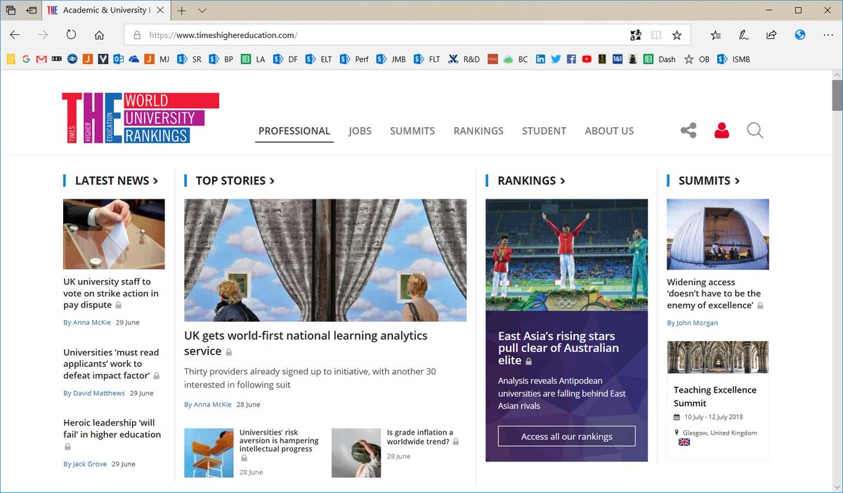Open the Dash spreadsheet bookmark

coord(660,59)
